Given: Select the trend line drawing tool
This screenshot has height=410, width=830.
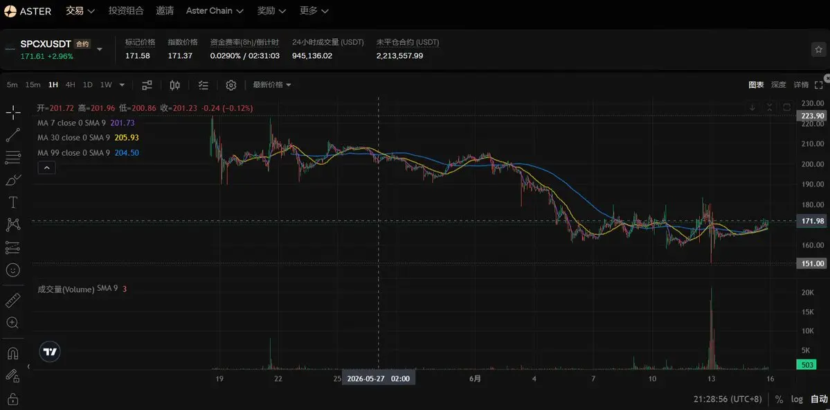Looking at the screenshot, I should (12, 135).
